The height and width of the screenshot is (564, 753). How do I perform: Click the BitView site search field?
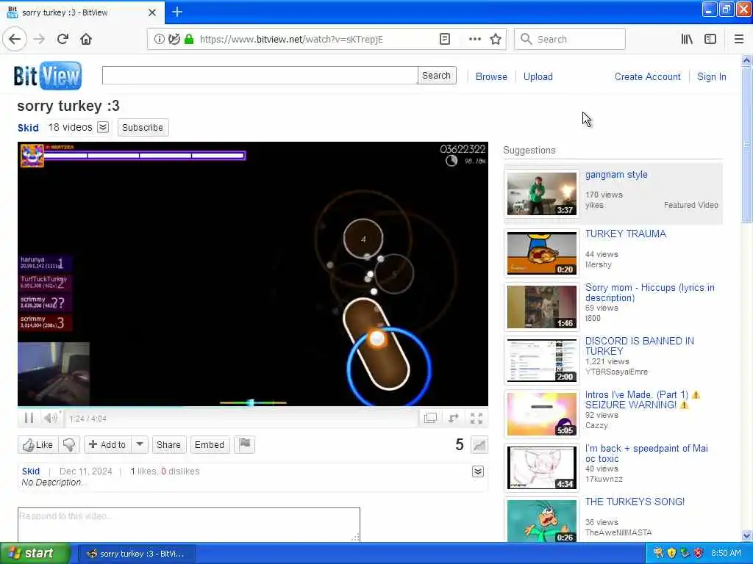point(260,76)
